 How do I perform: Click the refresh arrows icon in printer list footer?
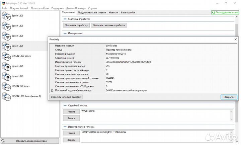[x=3, y=141]
